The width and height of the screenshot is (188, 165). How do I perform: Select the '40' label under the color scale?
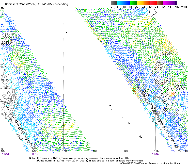coord(163,7)
